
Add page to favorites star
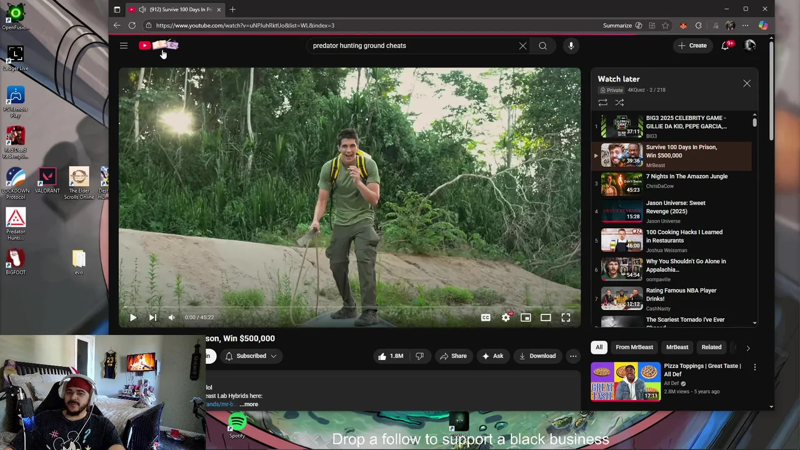[x=666, y=26]
